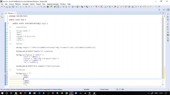This screenshot has height=95, width=170.
Task: Open the Search menu
Action: tap(32, 4)
